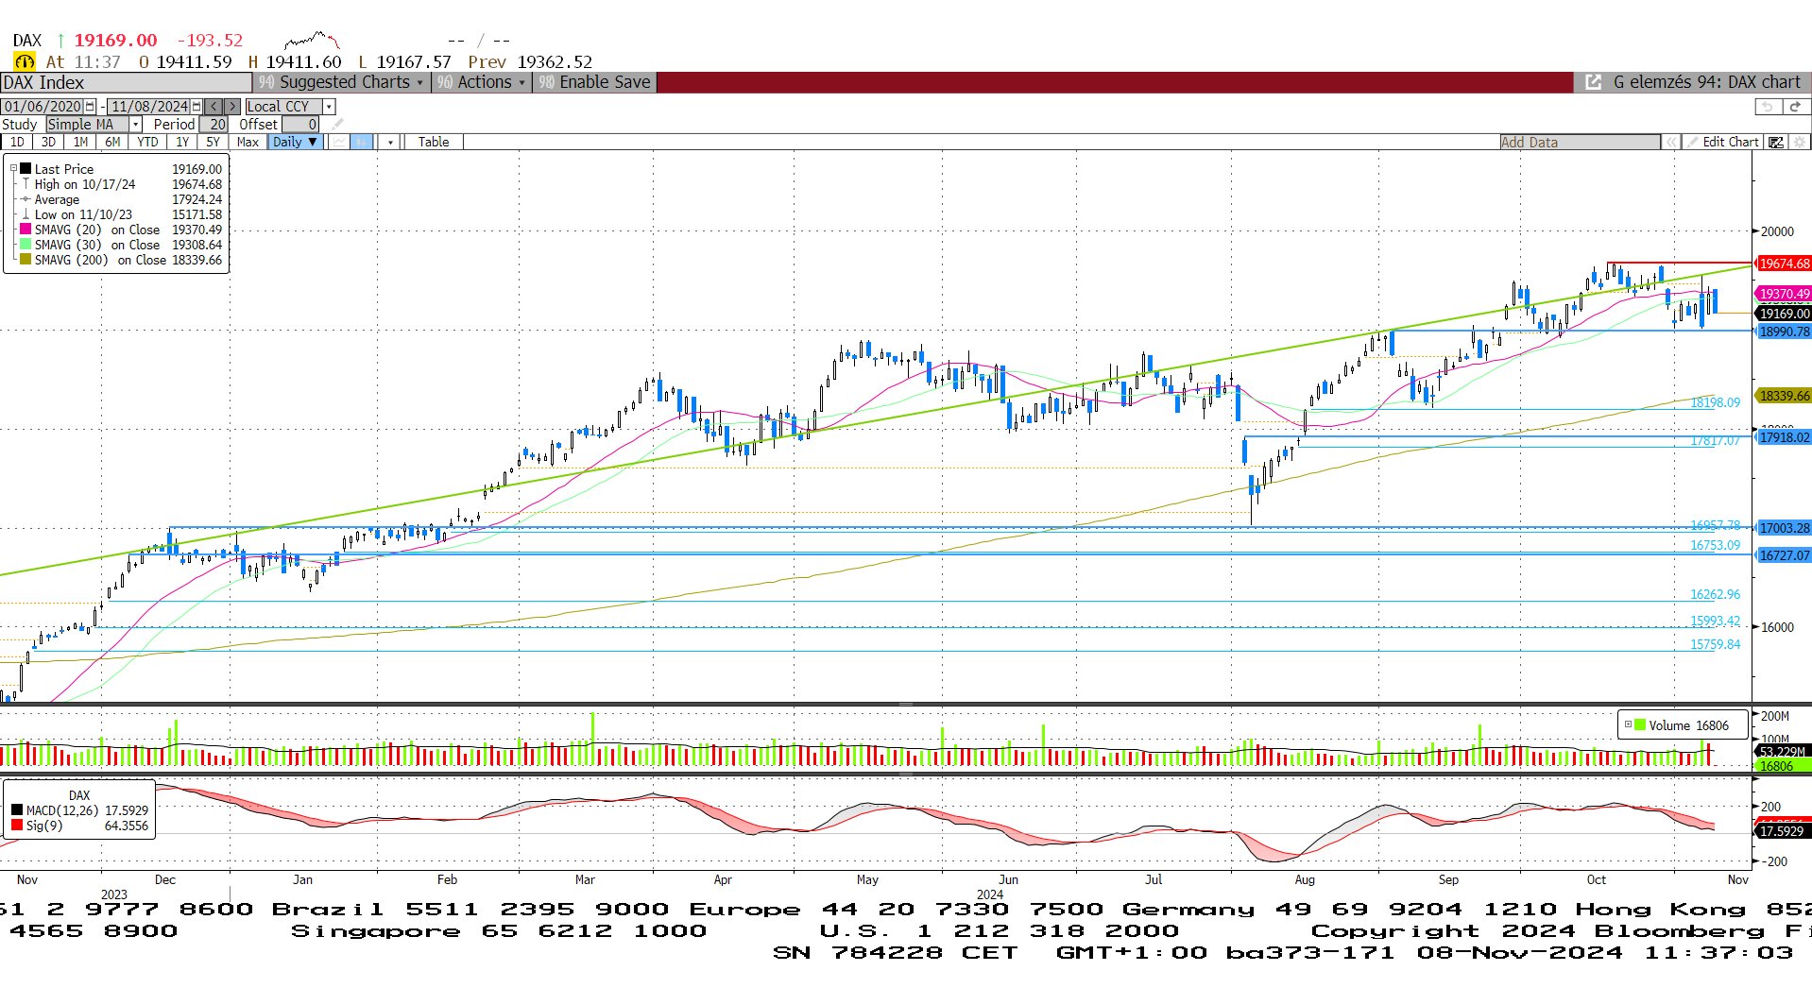Click the 16262.96 level annotation
Image resolution: width=1812 pixels, height=1005 pixels.
click(1715, 594)
